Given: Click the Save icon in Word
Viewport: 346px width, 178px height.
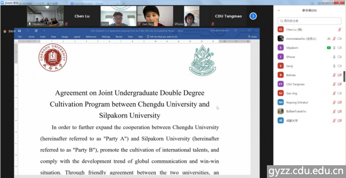Looking at the screenshot, I should click(x=20, y=30).
